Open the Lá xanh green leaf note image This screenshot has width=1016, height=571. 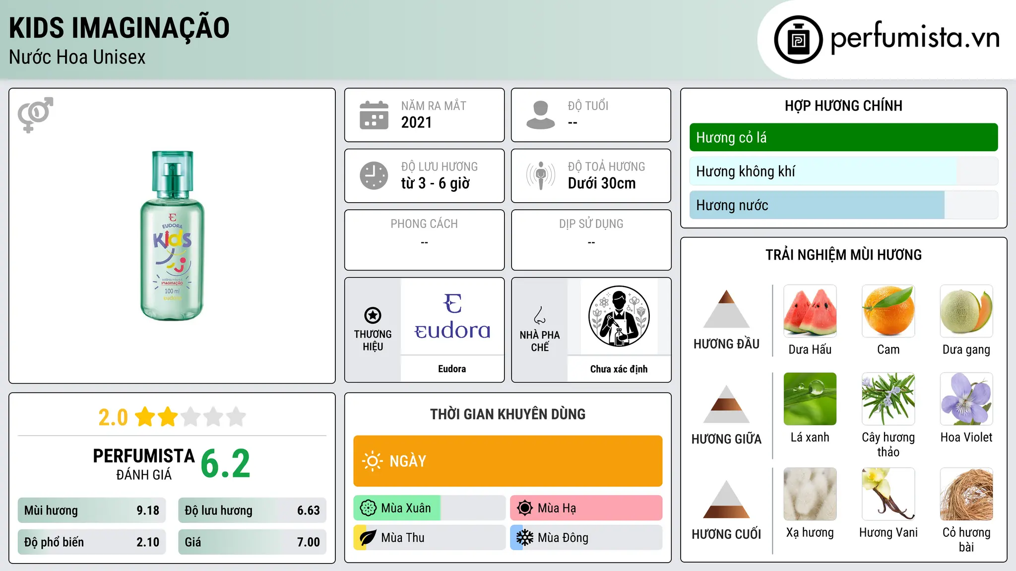click(x=810, y=399)
